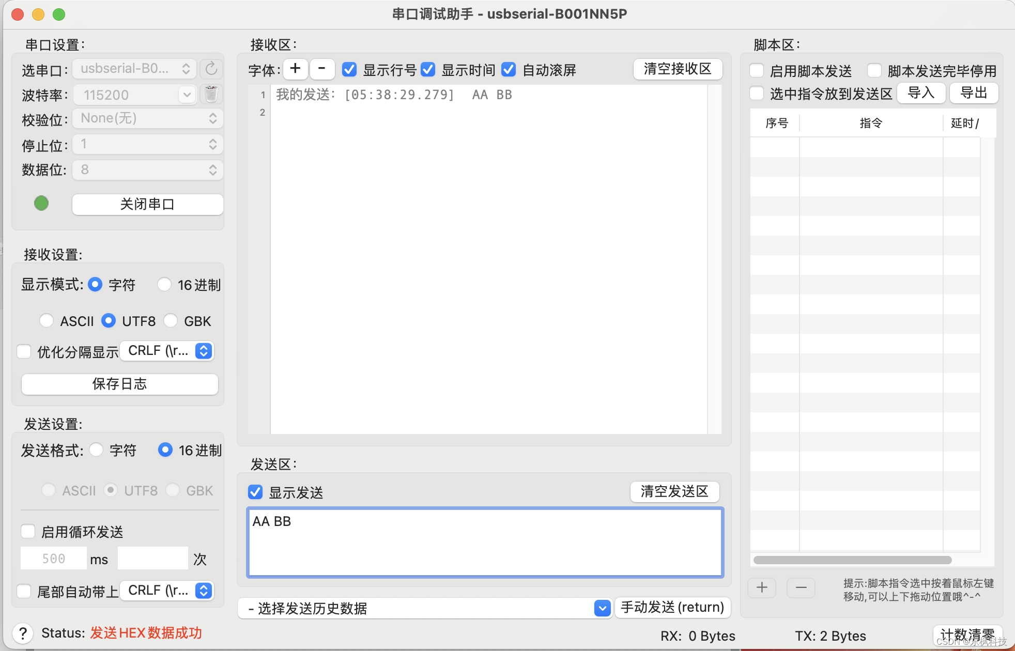
Task: Add a script instruction with the plus icon
Action: click(762, 587)
